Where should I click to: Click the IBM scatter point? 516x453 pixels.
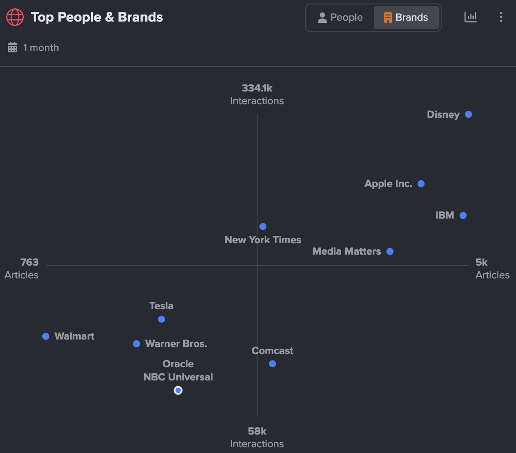point(463,216)
